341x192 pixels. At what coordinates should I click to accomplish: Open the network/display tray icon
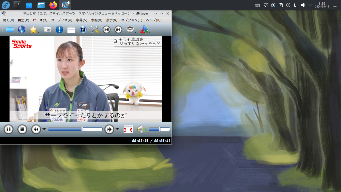pos(296,5)
